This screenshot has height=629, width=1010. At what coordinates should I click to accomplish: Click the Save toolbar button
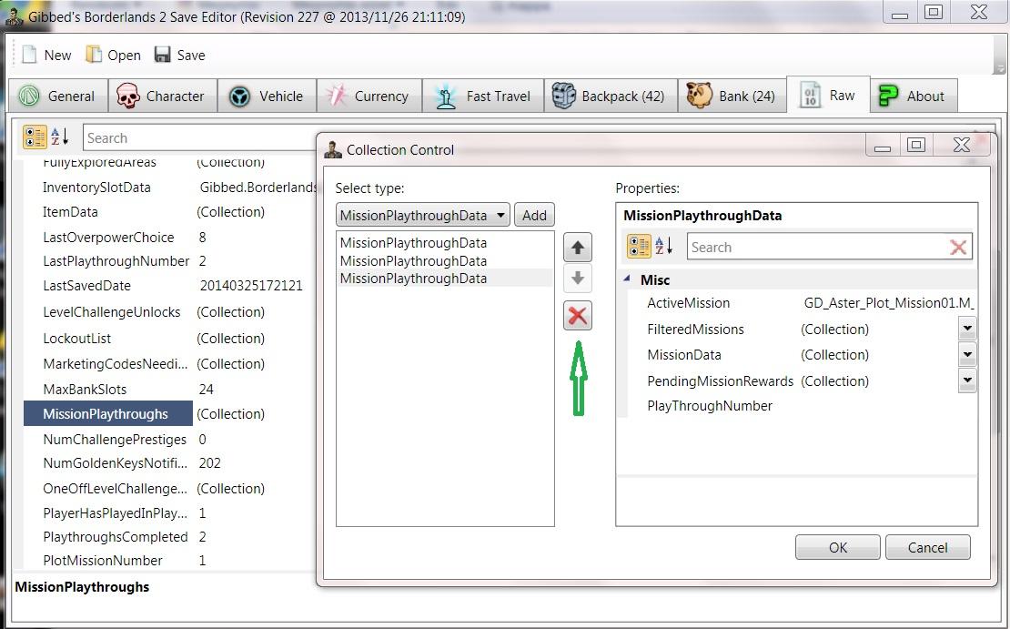pos(180,56)
